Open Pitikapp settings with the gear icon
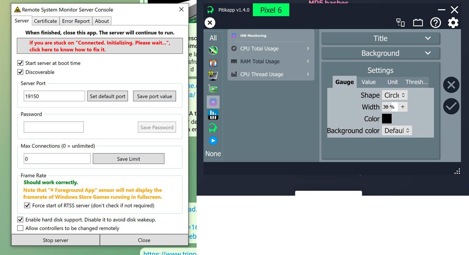 tap(453, 22)
